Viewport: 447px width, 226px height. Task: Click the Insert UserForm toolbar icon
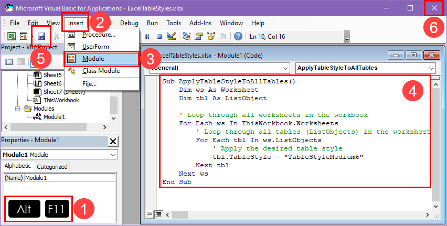click(24, 36)
